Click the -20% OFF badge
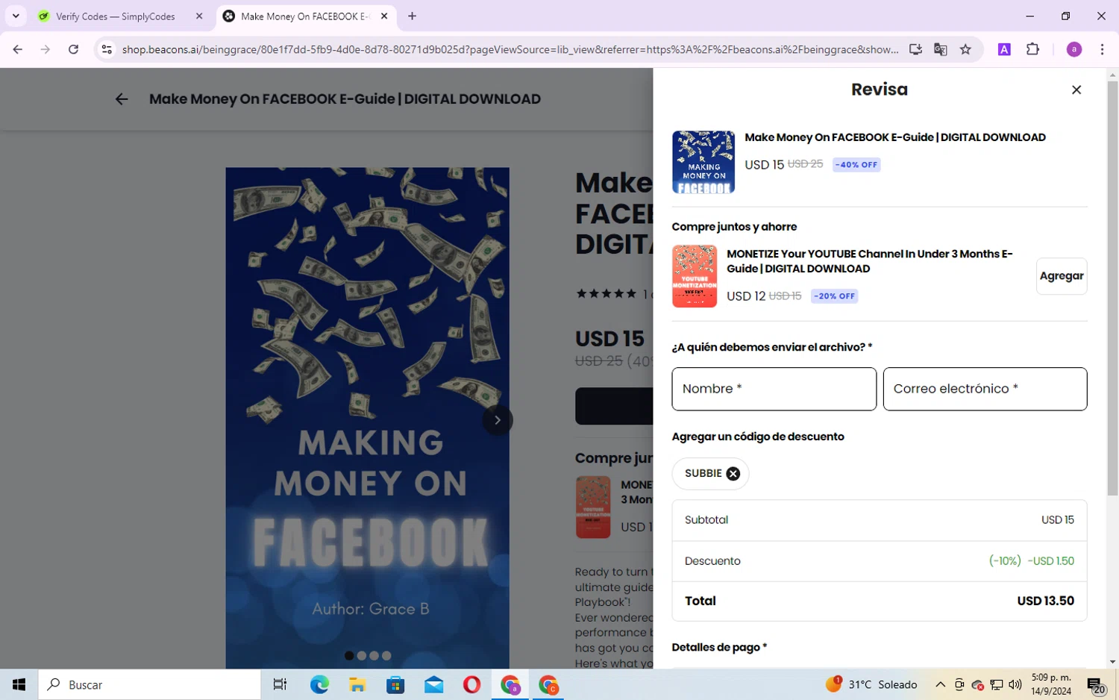Screen dimensions: 1119x700 pyautogui.click(x=835, y=296)
